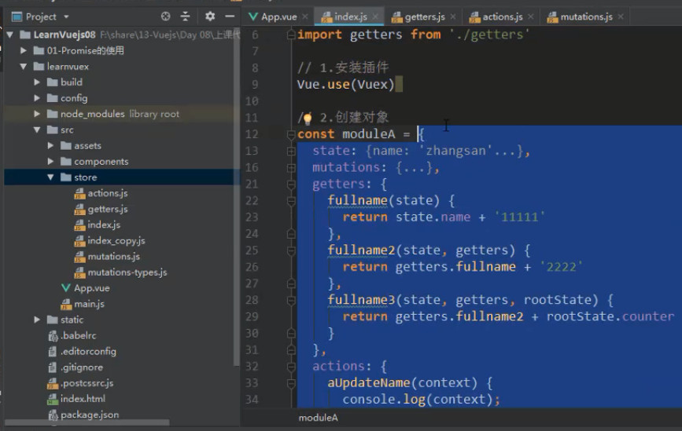The height and width of the screenshot is (431, 682).
Task: Fold the actions block on line 32
Action: point(291,367)
